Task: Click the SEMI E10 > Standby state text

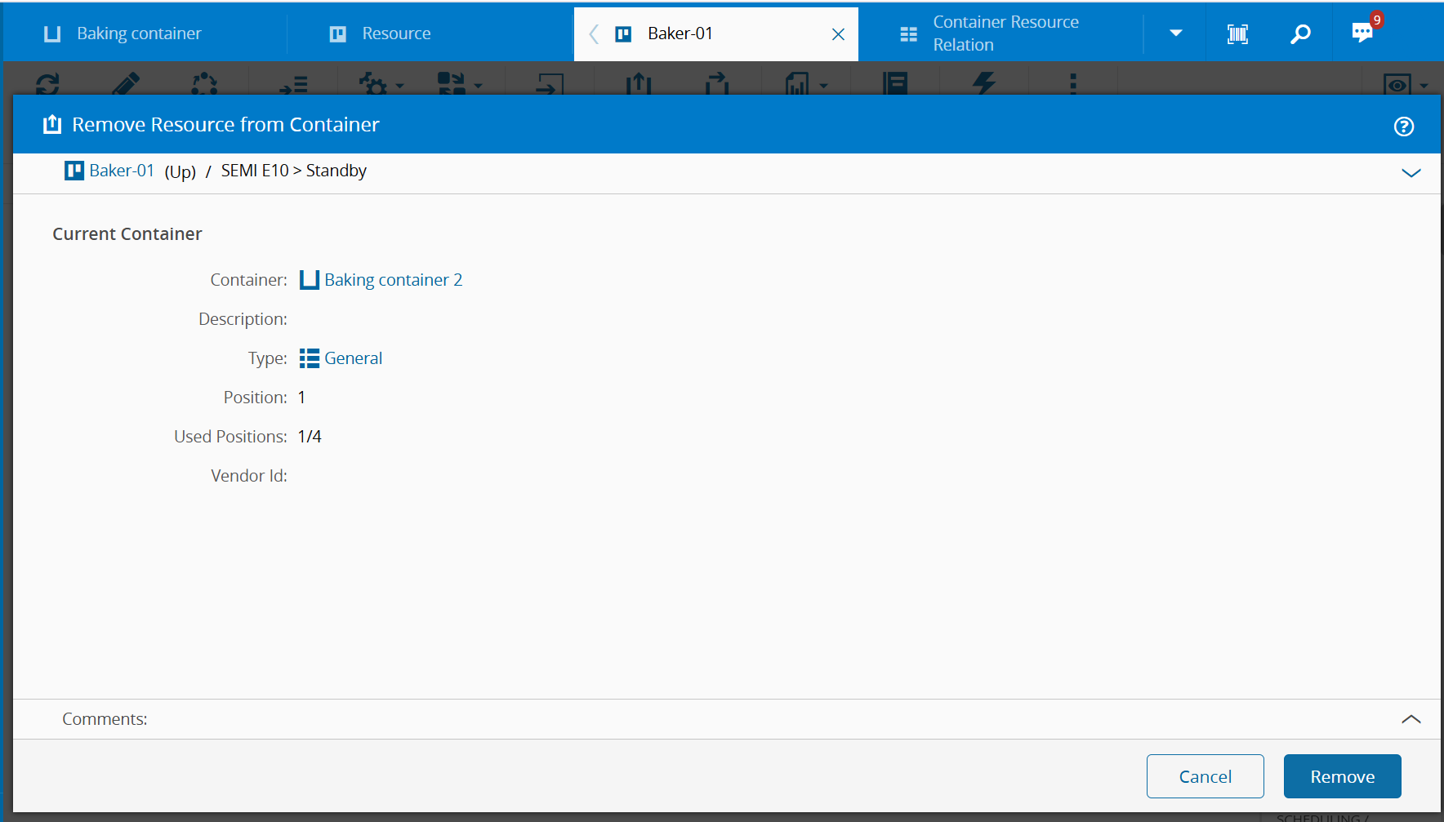Action: (x=294, y=171)
